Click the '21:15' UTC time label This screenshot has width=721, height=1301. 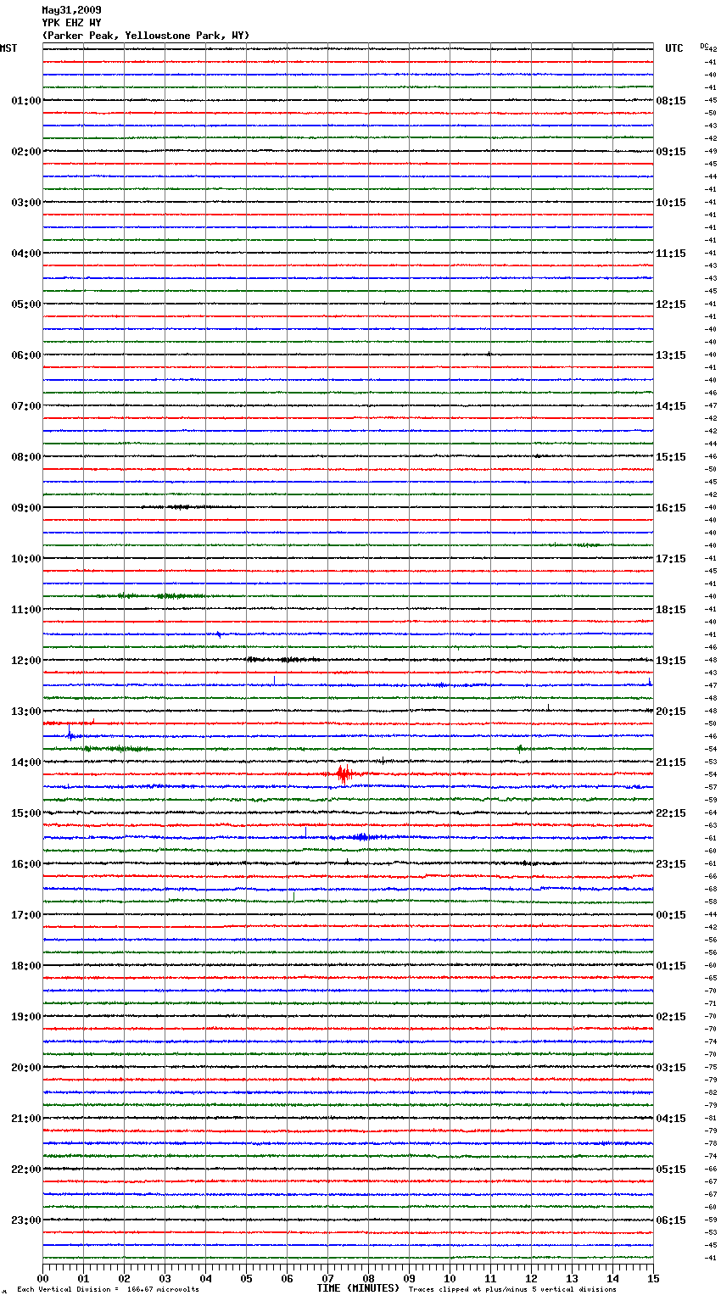point(671,762)
